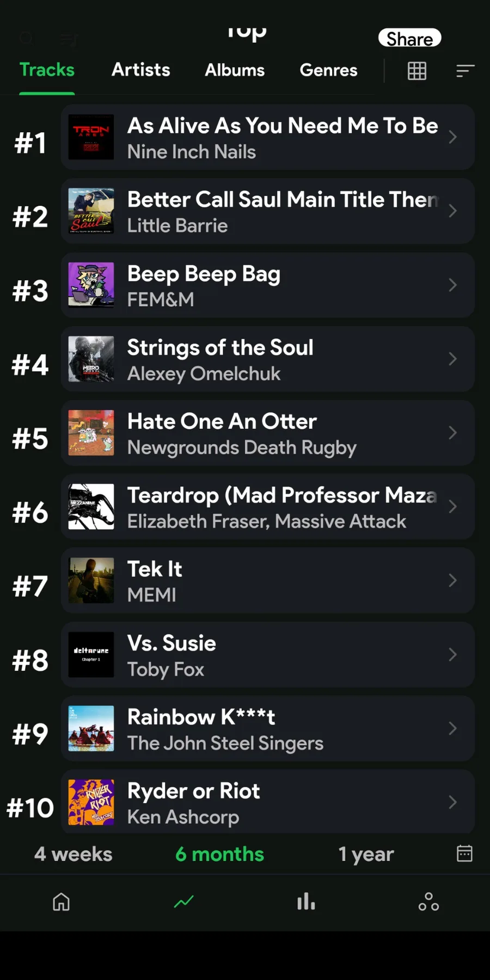This screenshot has width=490, height=980.
Task: Open the custom date range calendar
Action: tap(464, 853)
